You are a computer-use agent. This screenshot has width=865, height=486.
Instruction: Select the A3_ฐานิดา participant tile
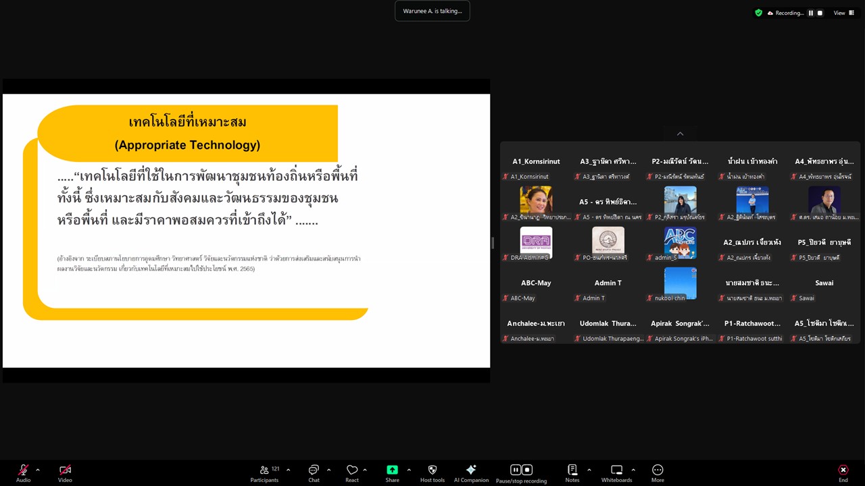[608, 162]
